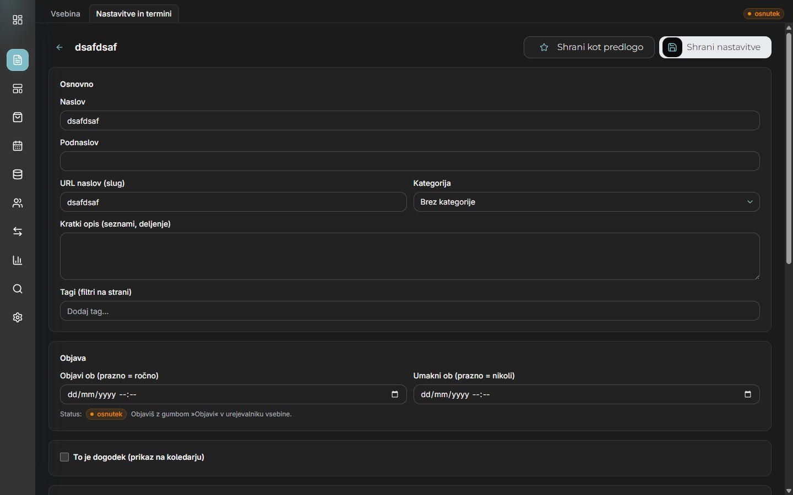Click the Objaviš z gumbom hint text

[211, 414]
